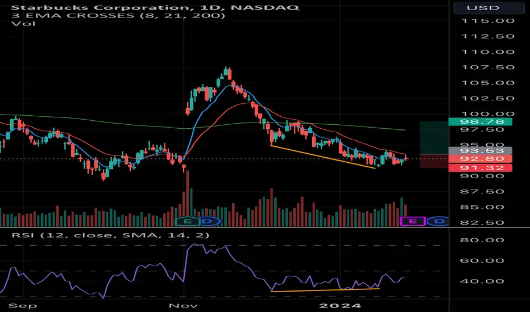Screen dimensions: 530x312
Task: Click the green 98.78 profit target label
Action: 480,122
